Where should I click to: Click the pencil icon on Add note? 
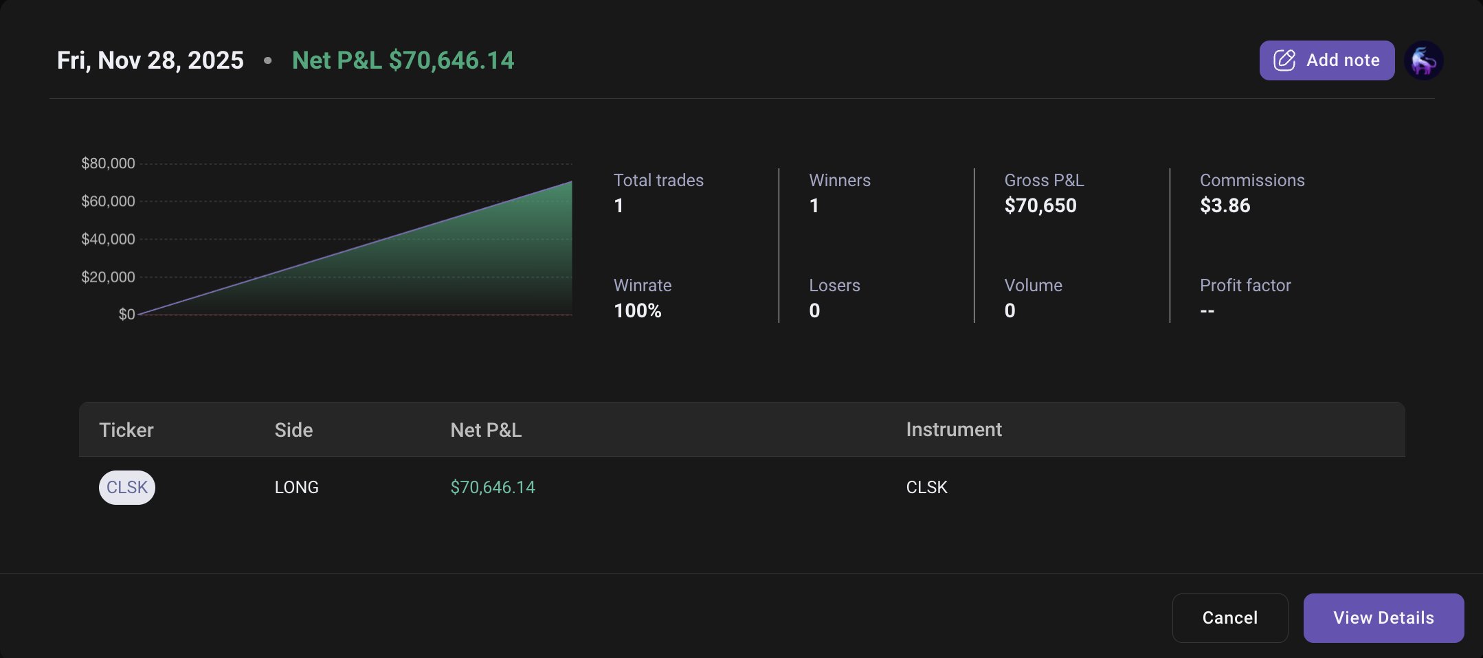[1284, 60]
